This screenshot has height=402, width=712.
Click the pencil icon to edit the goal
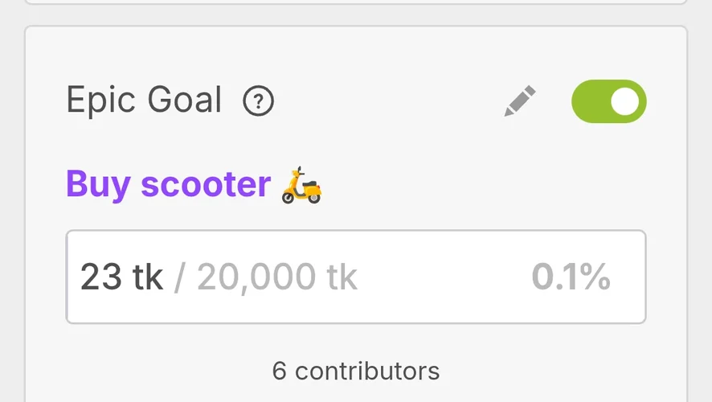pyautogui.click(x=520, y=102)
